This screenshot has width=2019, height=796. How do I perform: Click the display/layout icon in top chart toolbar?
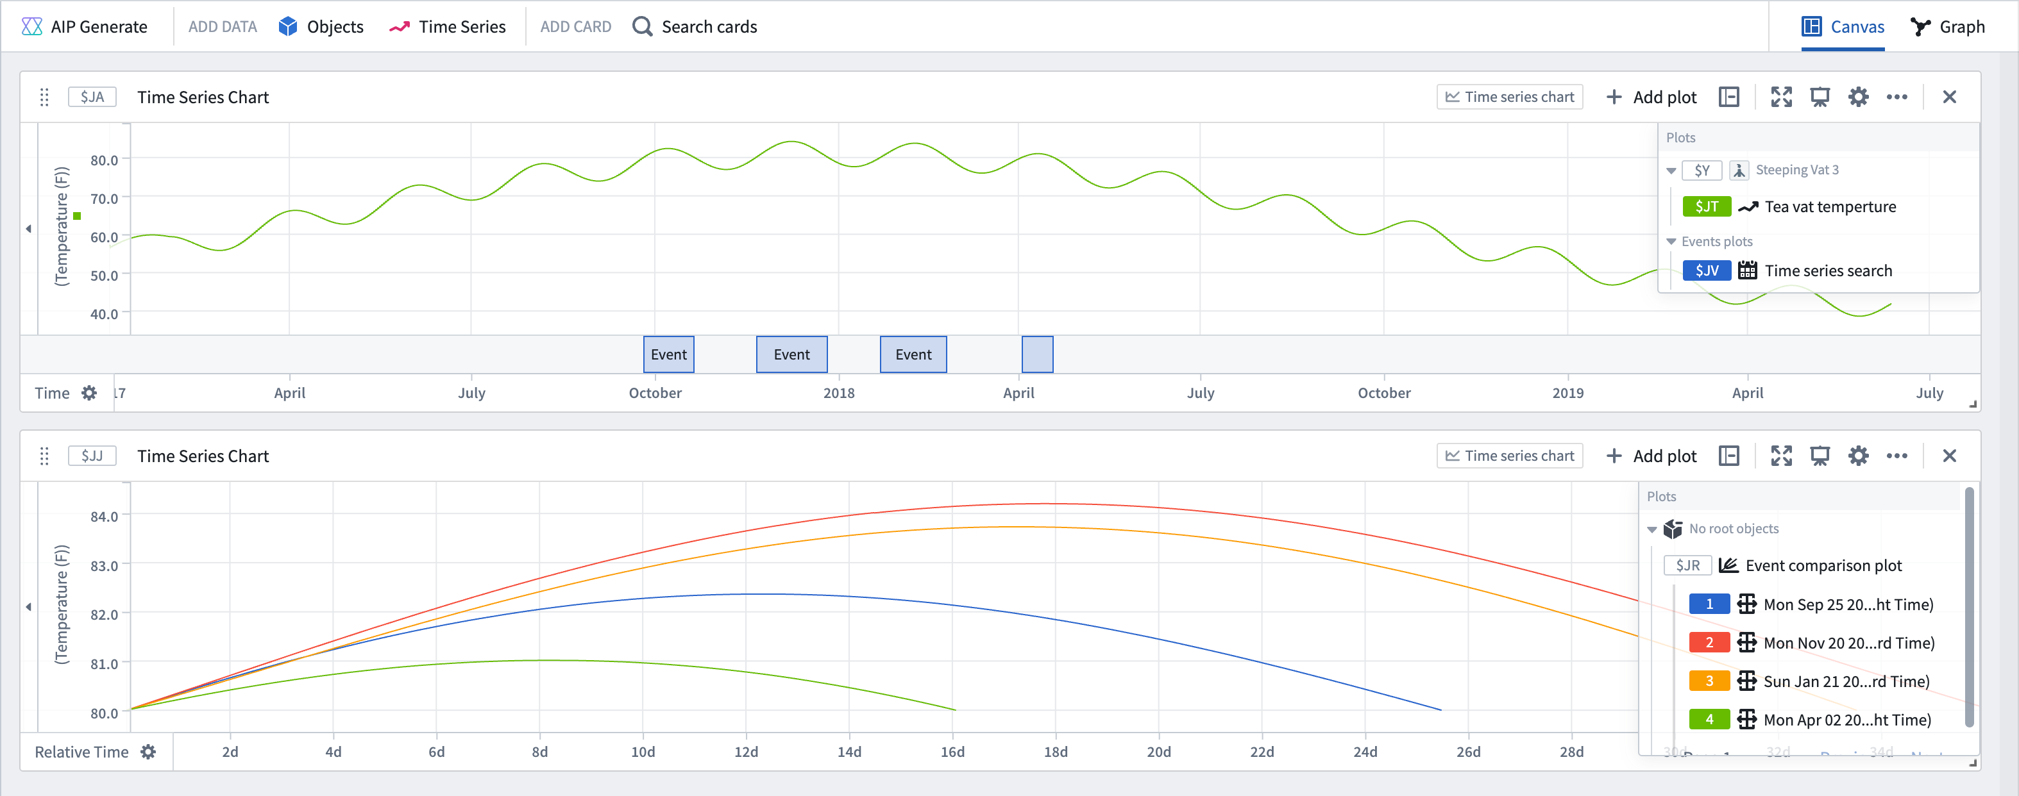[x=1730, y=96]
